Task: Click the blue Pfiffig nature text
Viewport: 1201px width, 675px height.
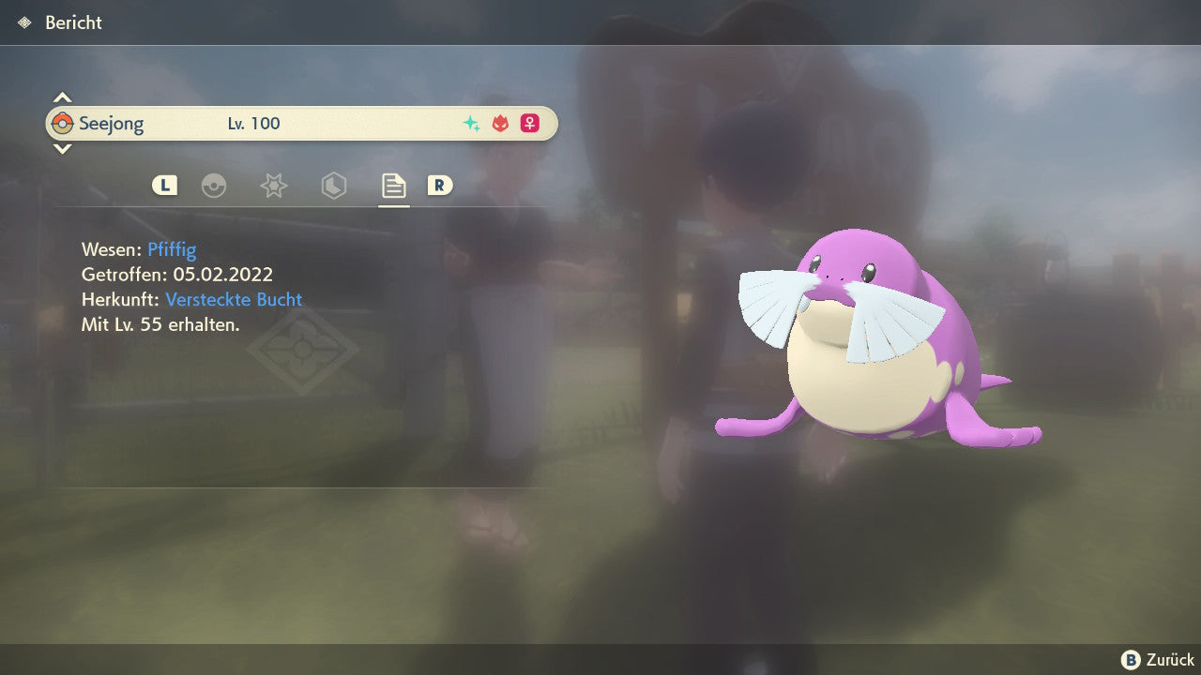Action: [172, 249]
